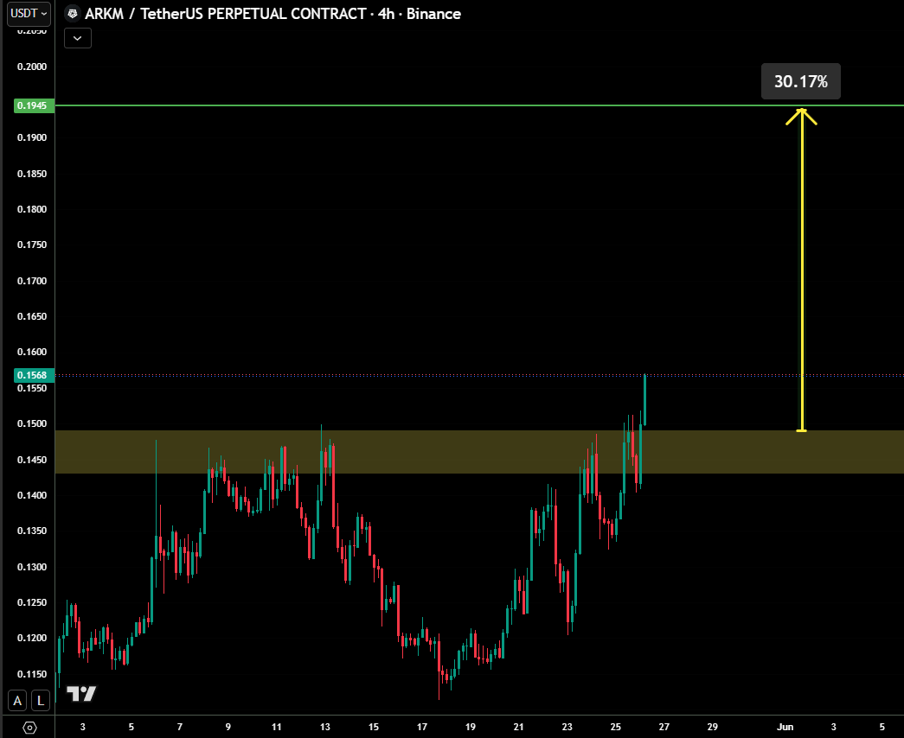Screen dimensions: 904x738
Task: Click the 27 date label on the time axis
Action: [664, 727]
